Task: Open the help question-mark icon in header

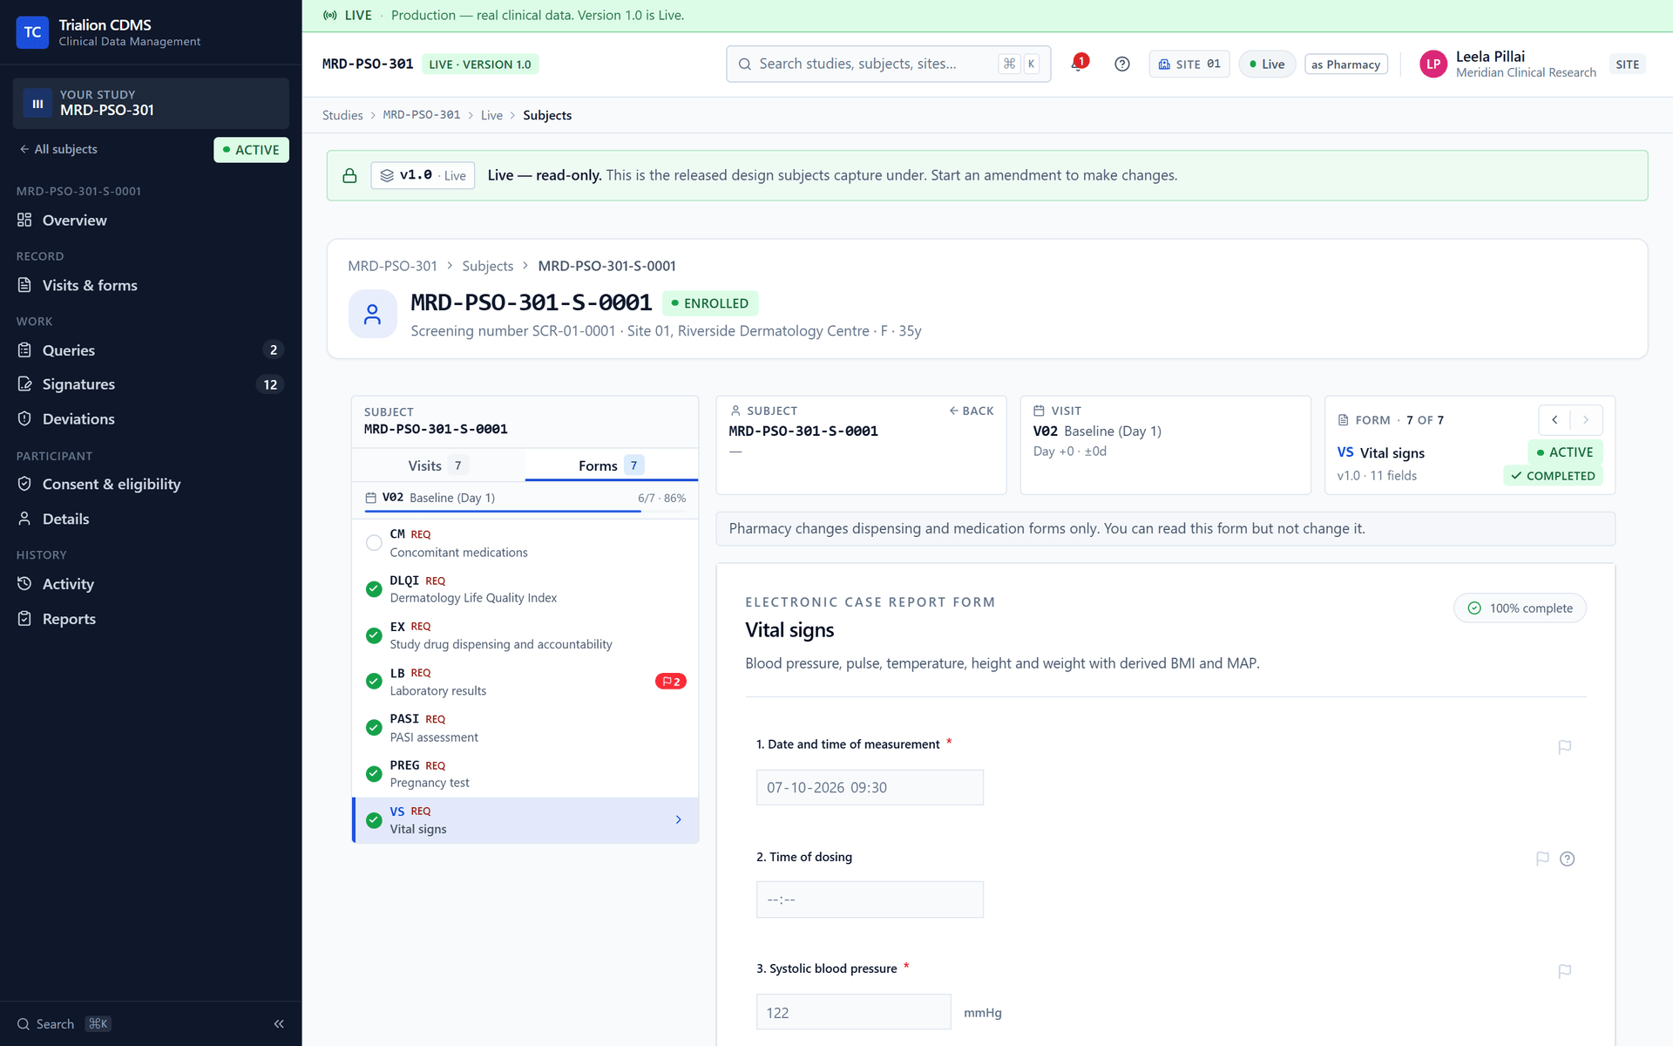Action: pos(1122,64)
